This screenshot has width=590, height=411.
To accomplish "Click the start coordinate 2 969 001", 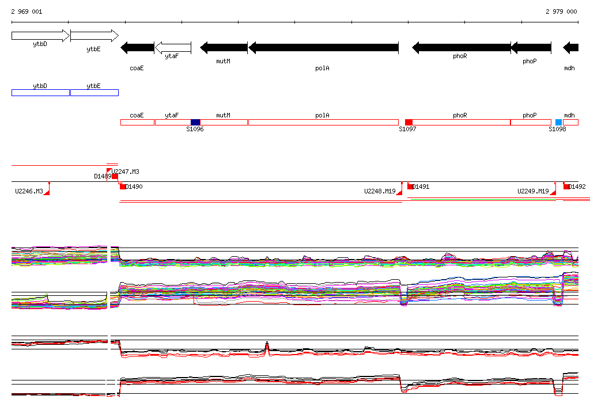I will pos(27,12).
